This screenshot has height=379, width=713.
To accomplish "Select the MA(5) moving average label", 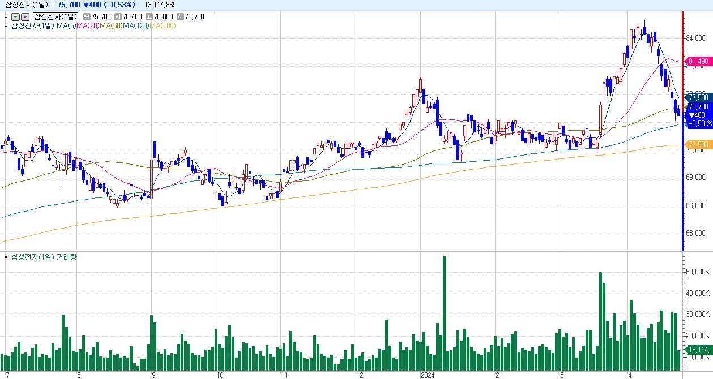I will click(65, 25).
